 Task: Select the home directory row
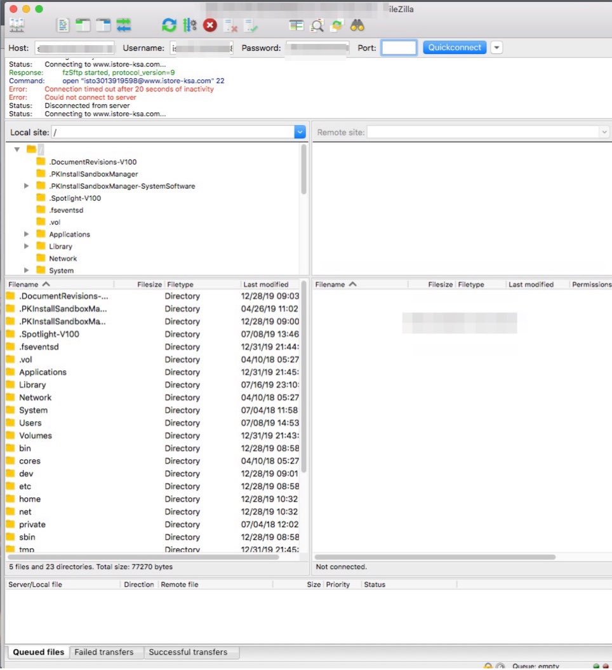tap(153, 499)
